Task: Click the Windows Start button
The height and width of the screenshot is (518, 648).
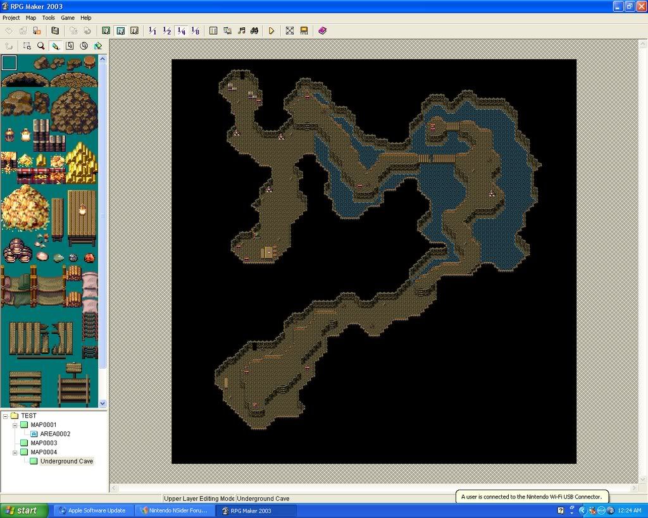Action: click(x=24, y=510)
